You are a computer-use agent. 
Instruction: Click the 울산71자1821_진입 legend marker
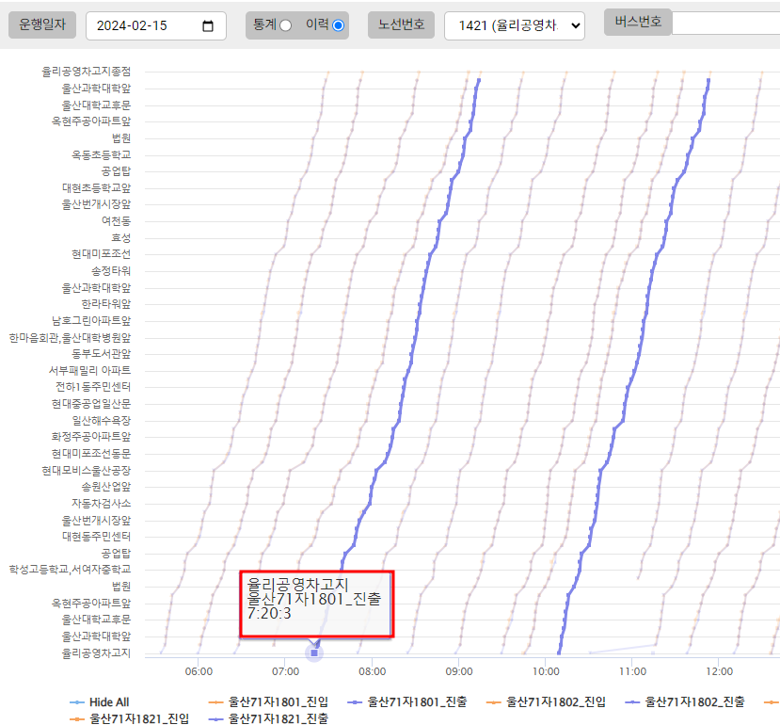point(76,719)
